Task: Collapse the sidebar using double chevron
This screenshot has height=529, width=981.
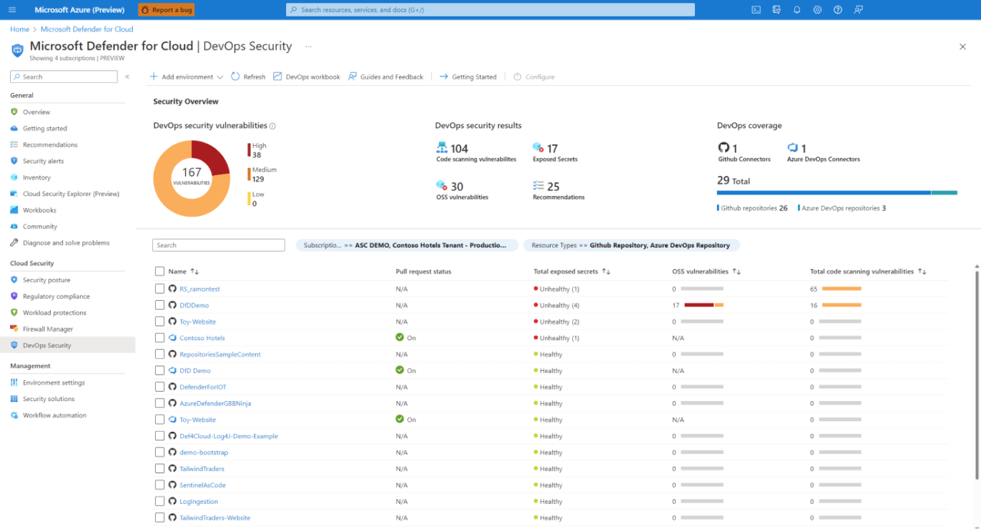Action: pos(127,76)
